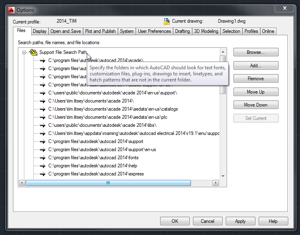Select path ending acade 2014\libs\
This screenshot has height=235, width=300.
pyautogui.click(x=102, y=125)
